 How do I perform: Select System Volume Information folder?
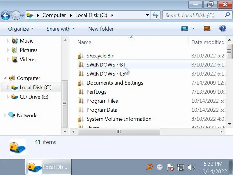(x=119, y=119)
